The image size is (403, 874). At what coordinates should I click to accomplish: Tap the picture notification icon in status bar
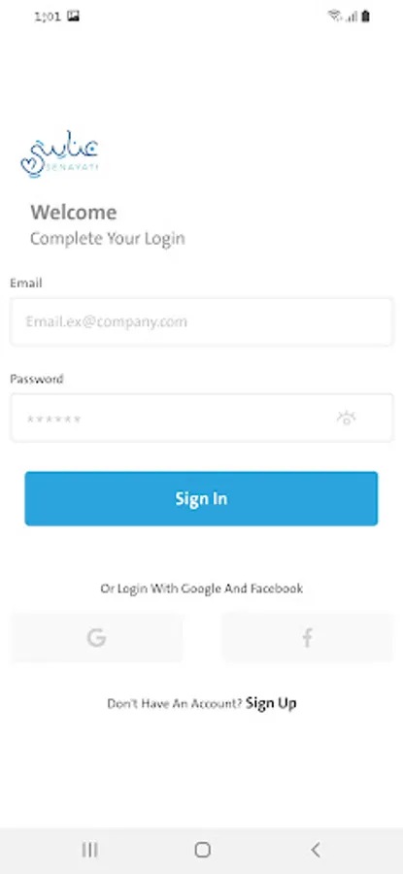click(73, 17)
